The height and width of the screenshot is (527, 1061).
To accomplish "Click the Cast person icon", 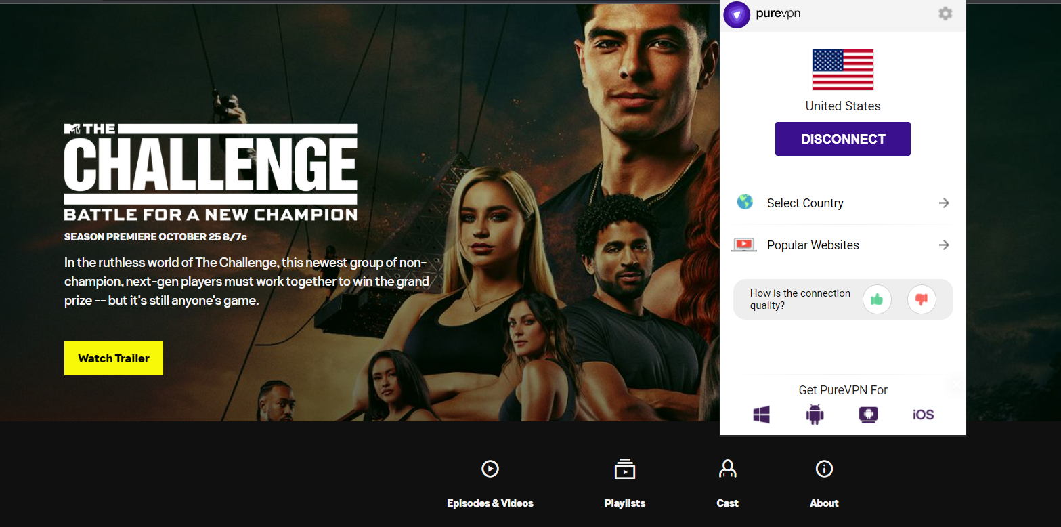I will click(x=728, y=469).
